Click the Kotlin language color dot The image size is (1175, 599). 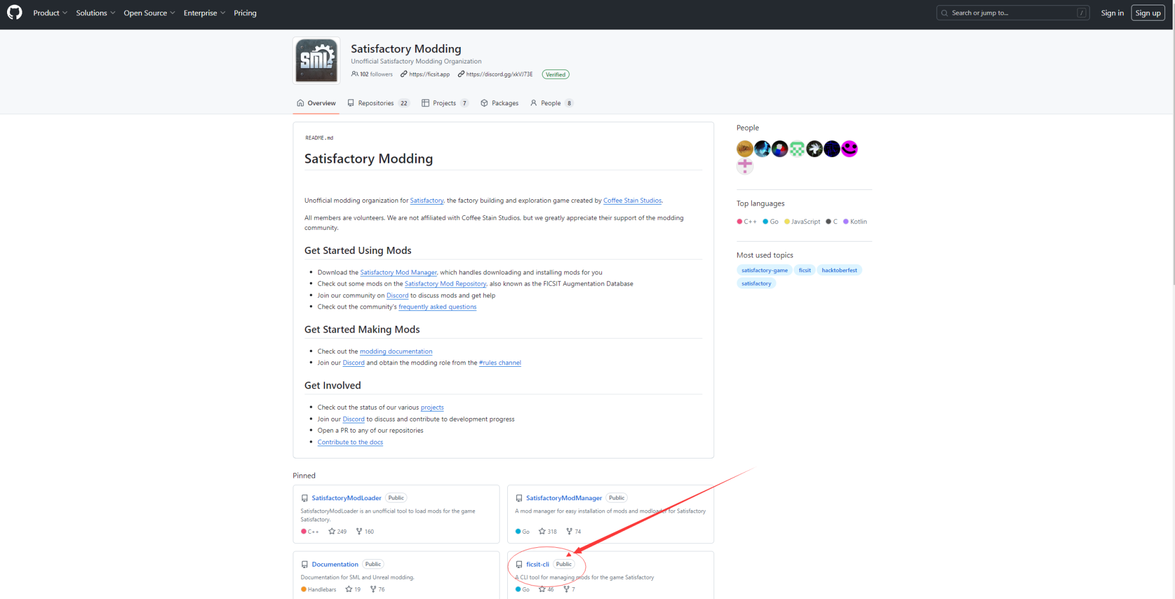pyautogui.click(x=846, y=222)
